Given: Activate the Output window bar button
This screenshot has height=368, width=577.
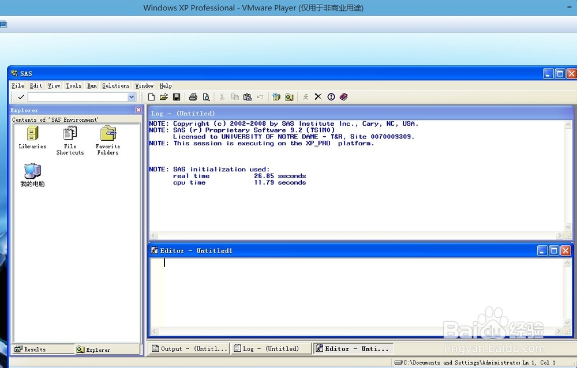Looking at the screenshot, I should (189, 348).
